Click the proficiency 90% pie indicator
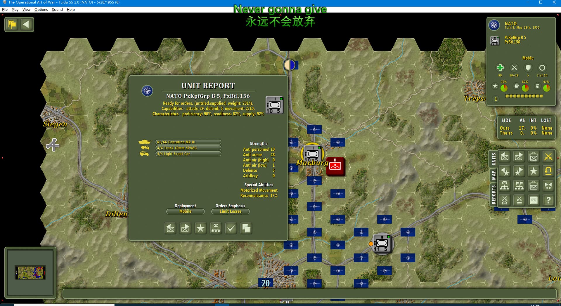This screenshot has width=561, height=306. (504, 88)
